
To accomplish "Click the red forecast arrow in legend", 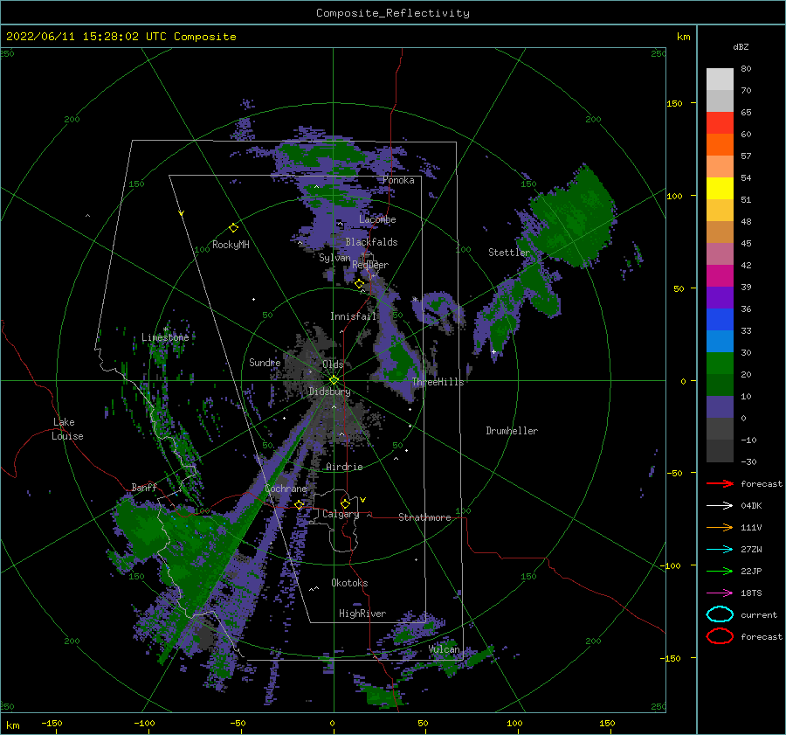I will point(720,483).
